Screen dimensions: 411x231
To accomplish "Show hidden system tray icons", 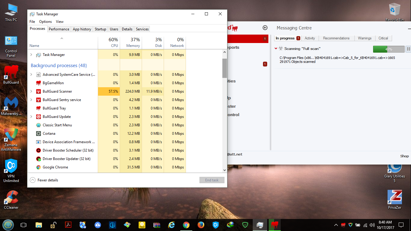I will (336, 225).
